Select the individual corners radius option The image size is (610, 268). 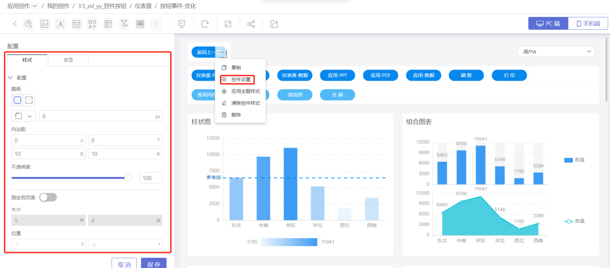pos(29,100)
